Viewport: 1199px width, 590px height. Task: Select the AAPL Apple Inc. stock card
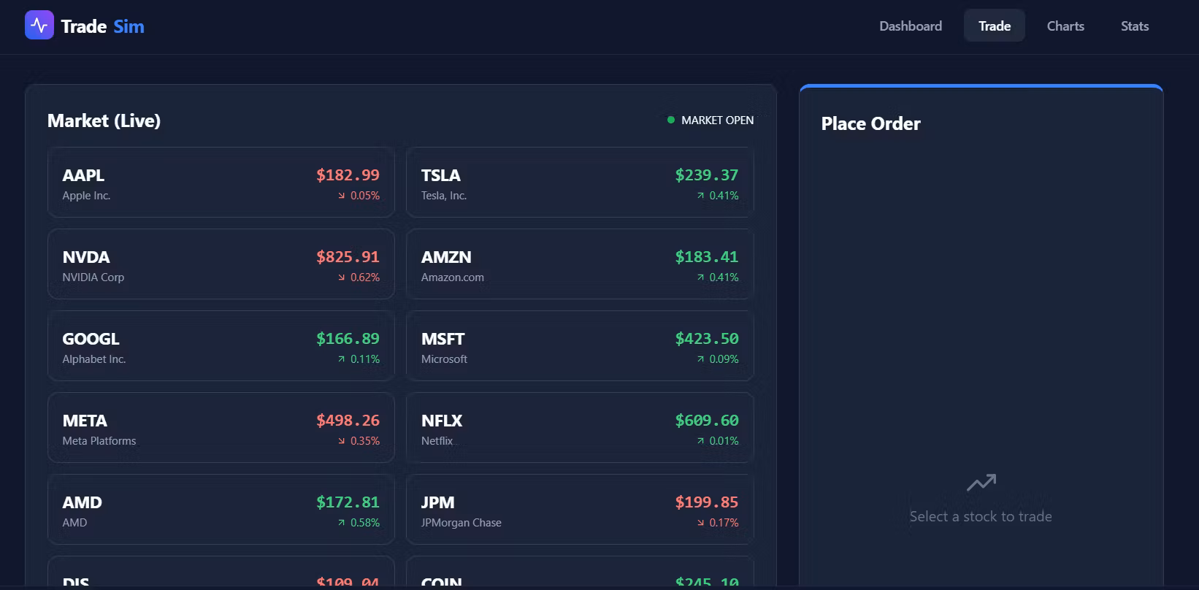[221, 183]
